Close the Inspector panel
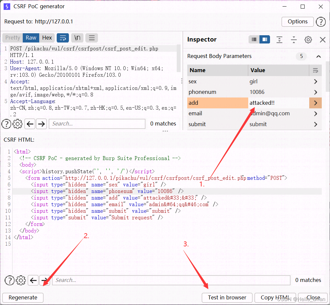Screen dimensions: 330x305 (322, 40)
